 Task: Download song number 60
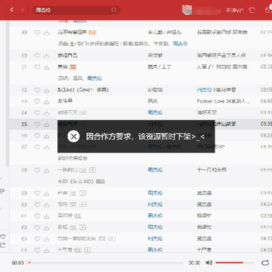click(x=47, y=205)
